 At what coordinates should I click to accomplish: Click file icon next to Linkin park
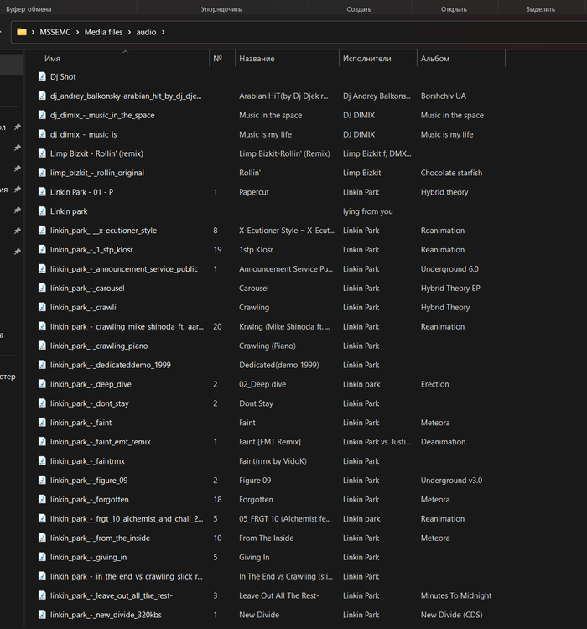pyautogui.click(x=42, y=211)
